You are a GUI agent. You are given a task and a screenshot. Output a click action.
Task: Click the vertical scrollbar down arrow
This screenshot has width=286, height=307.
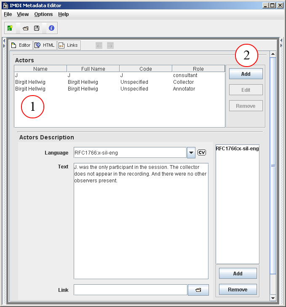[x=273, y=298]
